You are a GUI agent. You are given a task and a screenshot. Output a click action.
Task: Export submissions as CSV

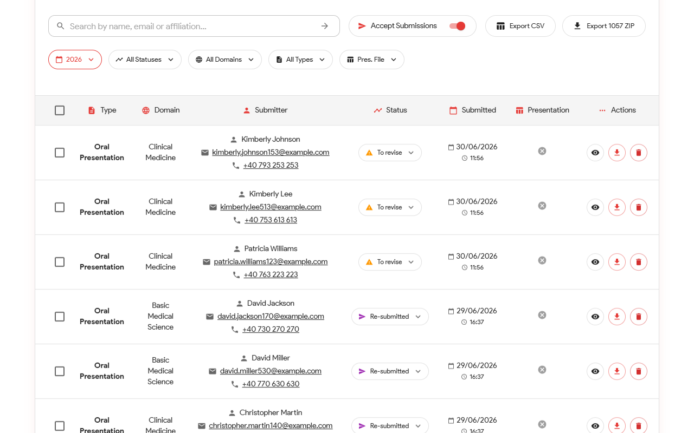[x=520, y=26]
